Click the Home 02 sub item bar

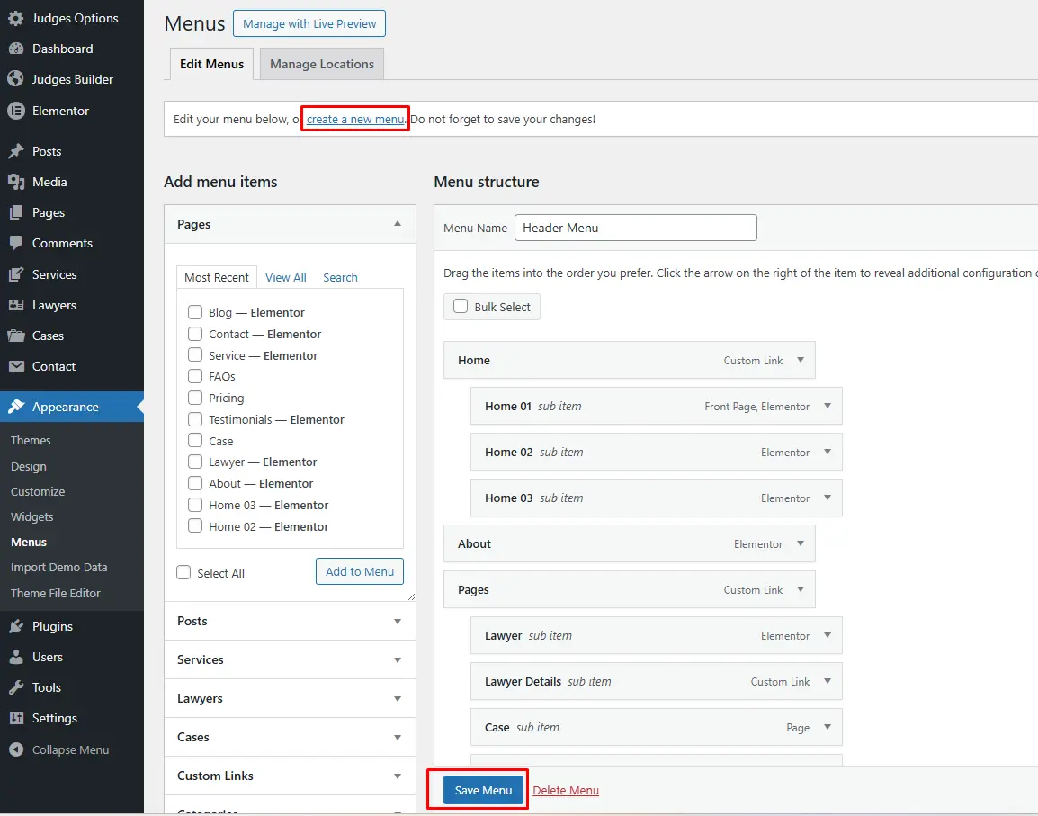click(656, 452)
